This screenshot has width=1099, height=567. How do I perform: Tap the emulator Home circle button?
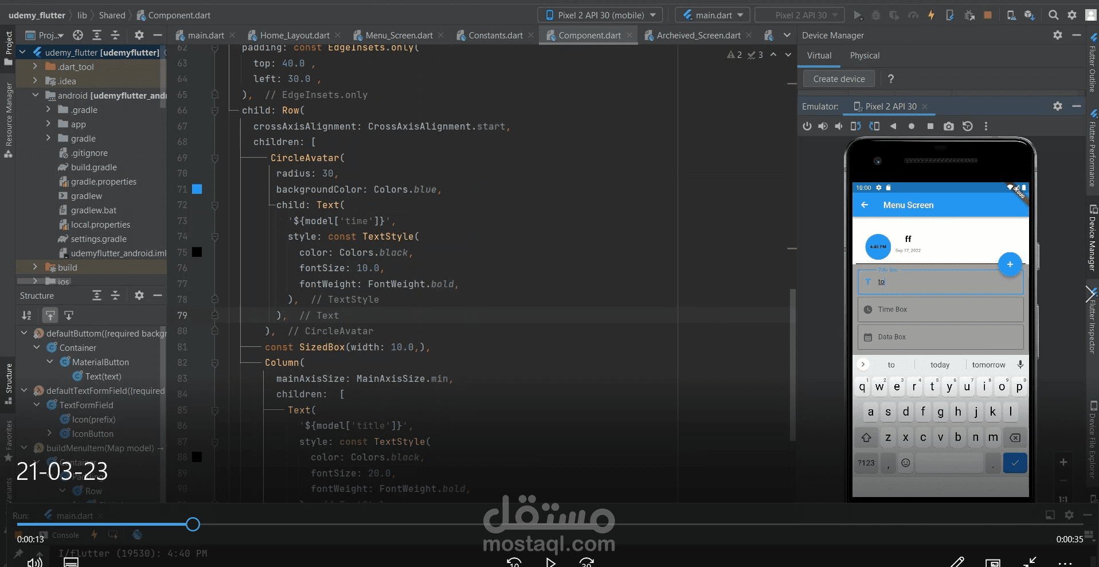[x=912, y=126]
